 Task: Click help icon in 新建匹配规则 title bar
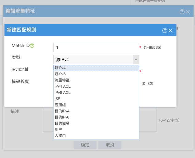[x=165, y=30]
